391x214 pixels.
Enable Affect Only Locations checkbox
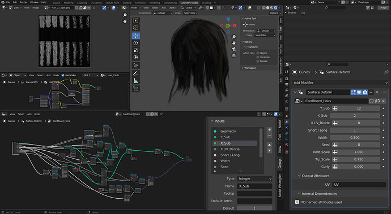pyautogui.click(x=258, y=57)
